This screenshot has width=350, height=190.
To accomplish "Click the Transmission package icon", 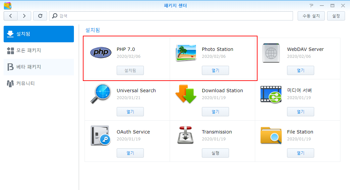I will pos(186,135).
